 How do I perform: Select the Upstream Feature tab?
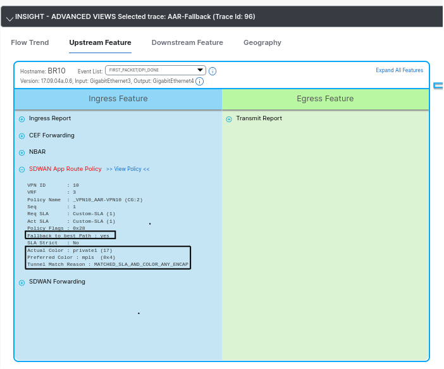point(100,42)
